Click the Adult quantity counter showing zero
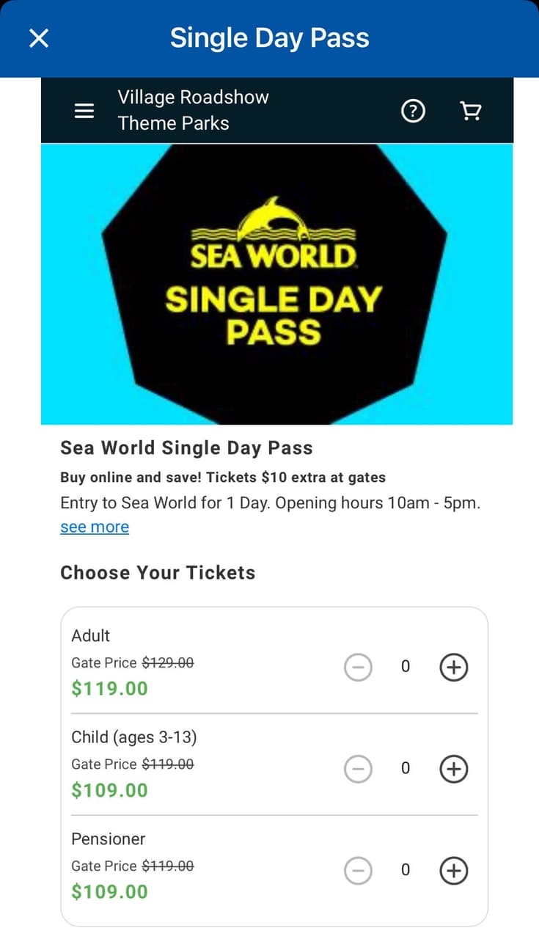The image size is (539, 939). point(406,667)
